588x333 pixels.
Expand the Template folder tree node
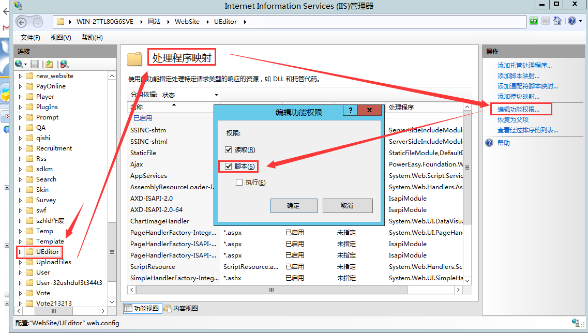pyautogui.click(x=21, y=241)
